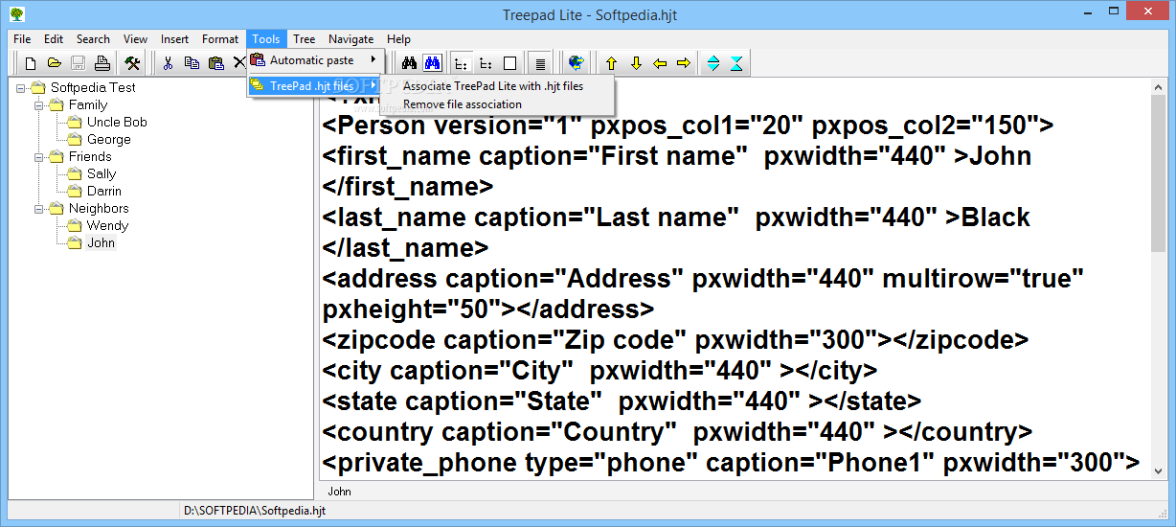Screen dimensions: 1176x527
Task: Move node down with yellow down arrow
Action: click(636, 63)
